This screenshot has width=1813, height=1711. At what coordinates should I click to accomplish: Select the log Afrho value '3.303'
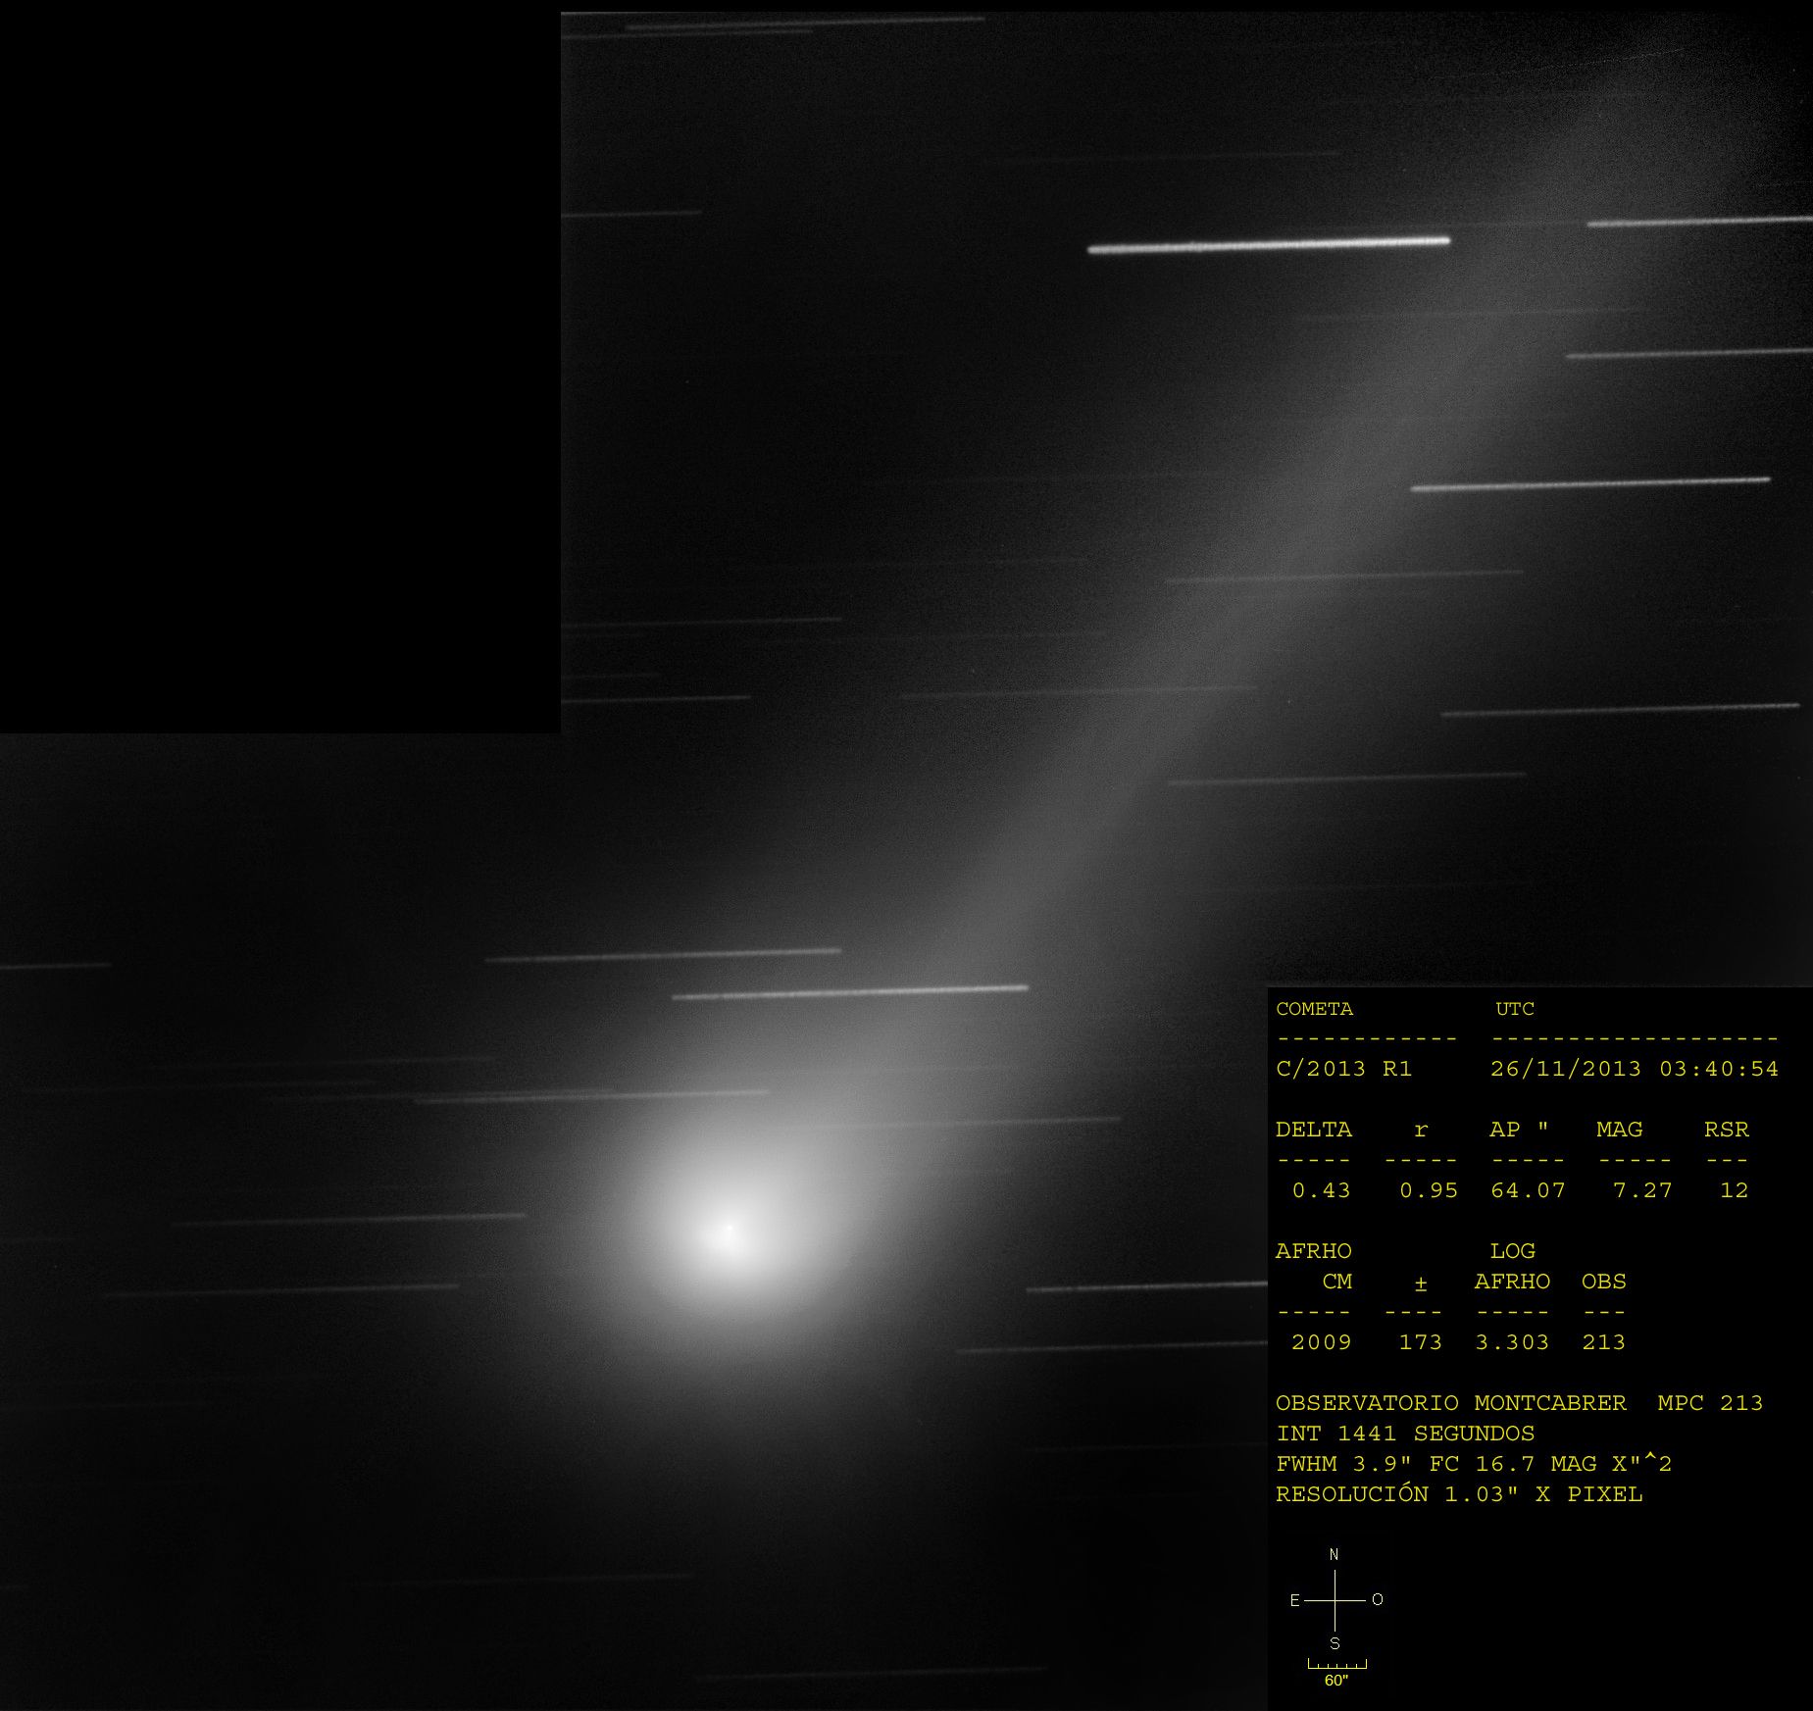(x=1512, y=1342)
